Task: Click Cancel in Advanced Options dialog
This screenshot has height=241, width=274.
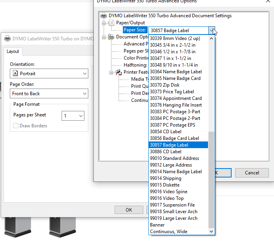Action: [252, 173]
